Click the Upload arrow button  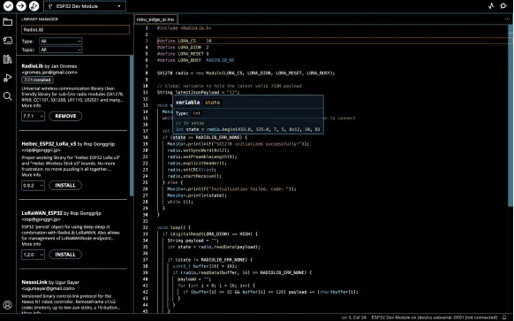coord(21,6)
